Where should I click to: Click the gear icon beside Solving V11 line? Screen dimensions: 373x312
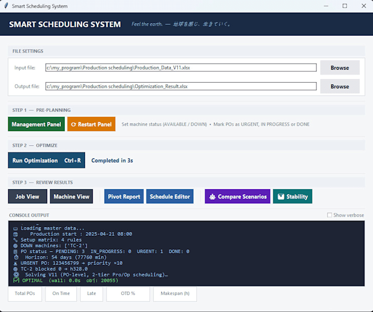click(x=16, y=274)
